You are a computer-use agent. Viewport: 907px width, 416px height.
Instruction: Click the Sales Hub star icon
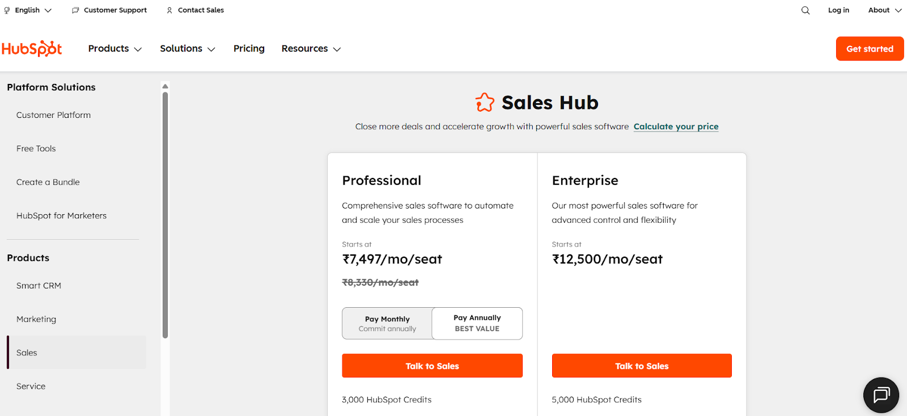coord(485,103)
